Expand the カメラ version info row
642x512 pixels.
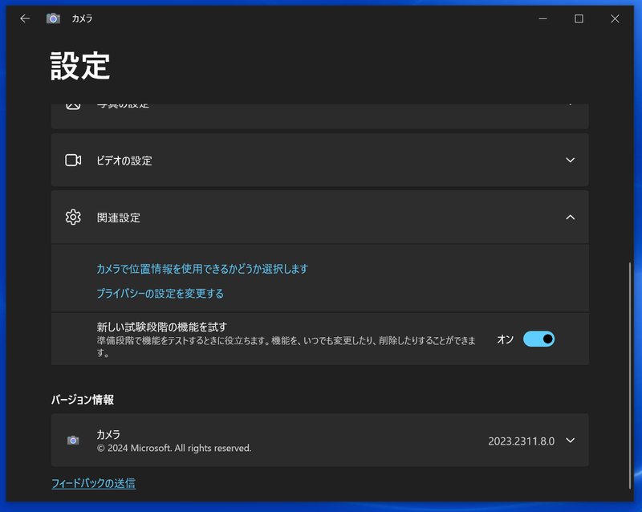(570, 440)
